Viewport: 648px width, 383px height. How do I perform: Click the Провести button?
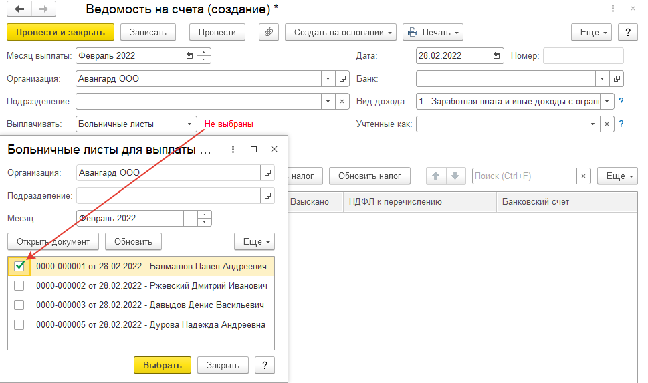click(217, 32)
